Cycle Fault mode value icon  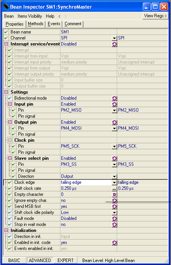pyautogui.click(x=114, y=218)
